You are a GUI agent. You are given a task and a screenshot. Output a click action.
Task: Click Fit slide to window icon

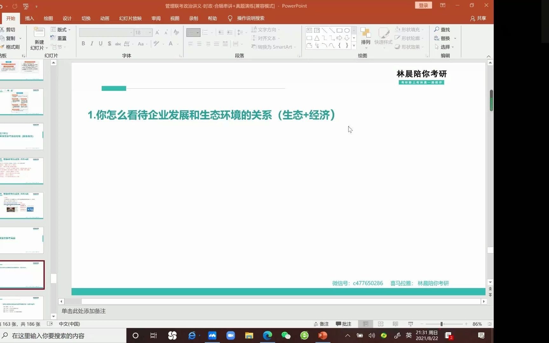(x=490, y=324)
